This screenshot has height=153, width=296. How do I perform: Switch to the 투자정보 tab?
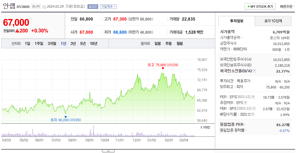[237, 21]
